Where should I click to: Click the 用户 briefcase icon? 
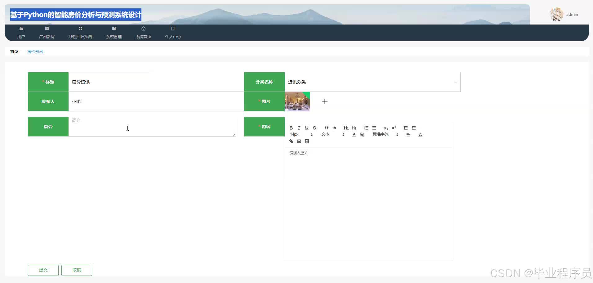pos(21,29)
